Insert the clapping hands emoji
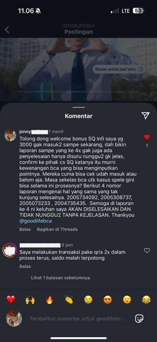157x342 pixels. point(69,299)
